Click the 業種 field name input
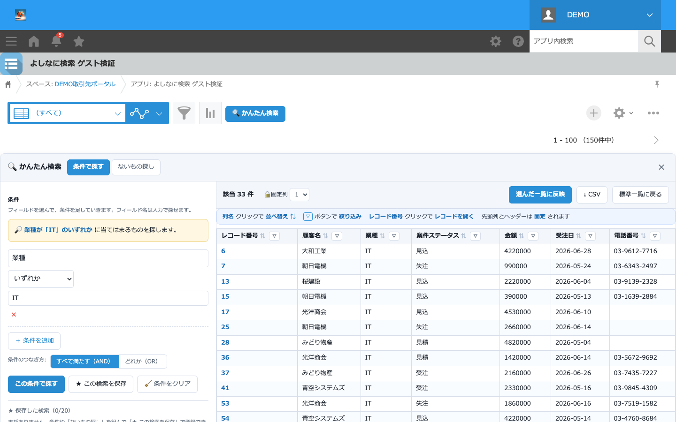The image size is (676, 422). [x=108, y=258]
